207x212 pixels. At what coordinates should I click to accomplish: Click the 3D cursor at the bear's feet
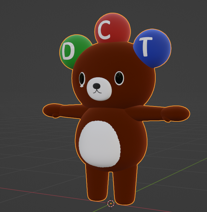click(111, 203)
